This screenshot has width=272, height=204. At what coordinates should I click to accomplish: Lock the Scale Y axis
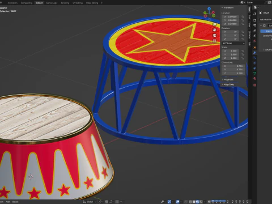click(243, 54)
